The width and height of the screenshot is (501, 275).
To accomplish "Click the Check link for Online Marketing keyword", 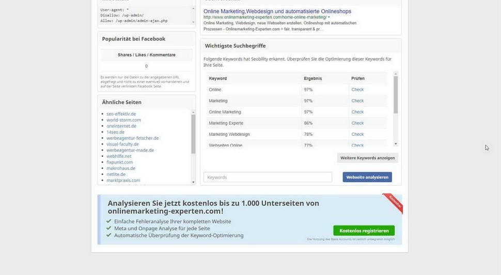I will pos(357,112).
